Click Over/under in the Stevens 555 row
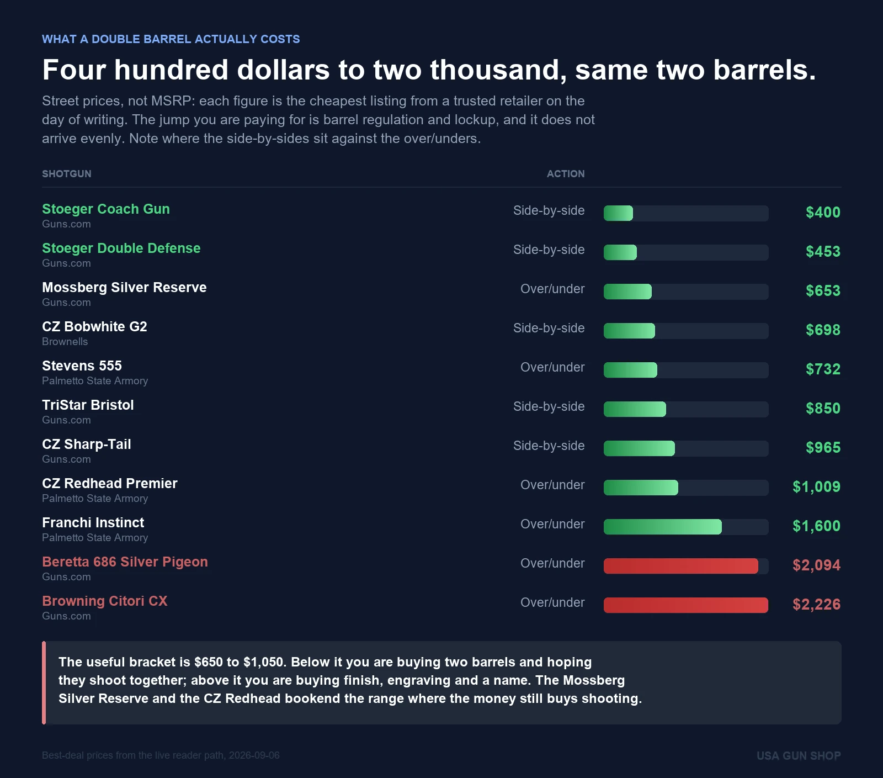Screen dimensions: 883x778 point(552,368)
